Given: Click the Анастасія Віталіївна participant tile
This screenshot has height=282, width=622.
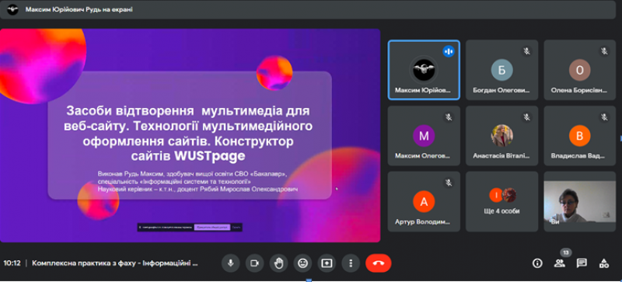Looking at the screenshot, I should pyautogui.click(x=501, y=136).
